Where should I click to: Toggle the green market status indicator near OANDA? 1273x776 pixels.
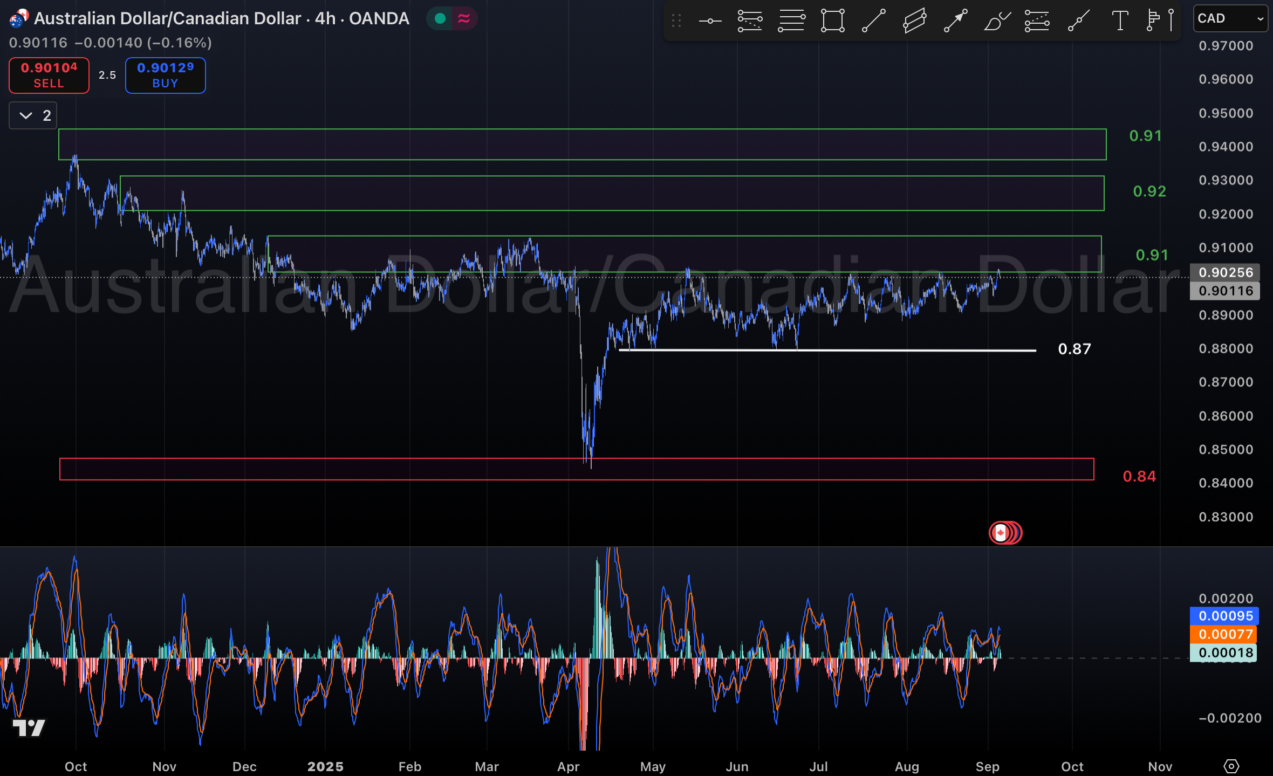click(x=439, y=18)
